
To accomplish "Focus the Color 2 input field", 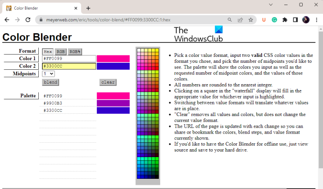I will [x=69, y=66].
